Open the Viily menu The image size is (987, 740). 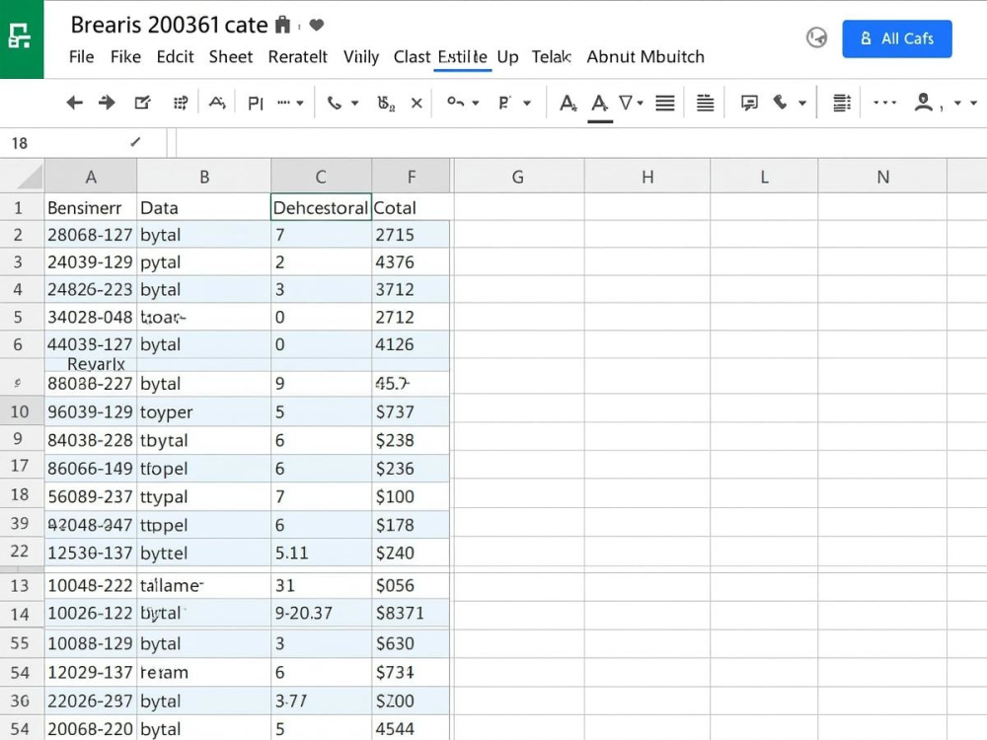(361, 56)
